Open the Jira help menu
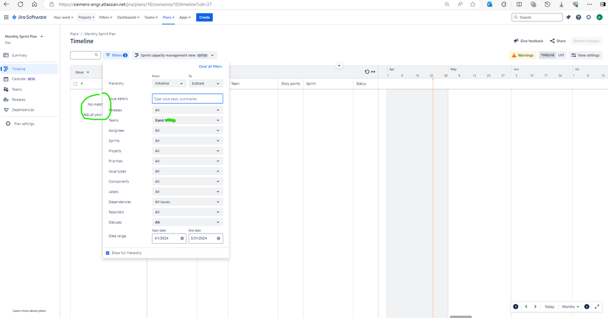The width and height of the screenshot is (608, 318). (x=579, y=17)
